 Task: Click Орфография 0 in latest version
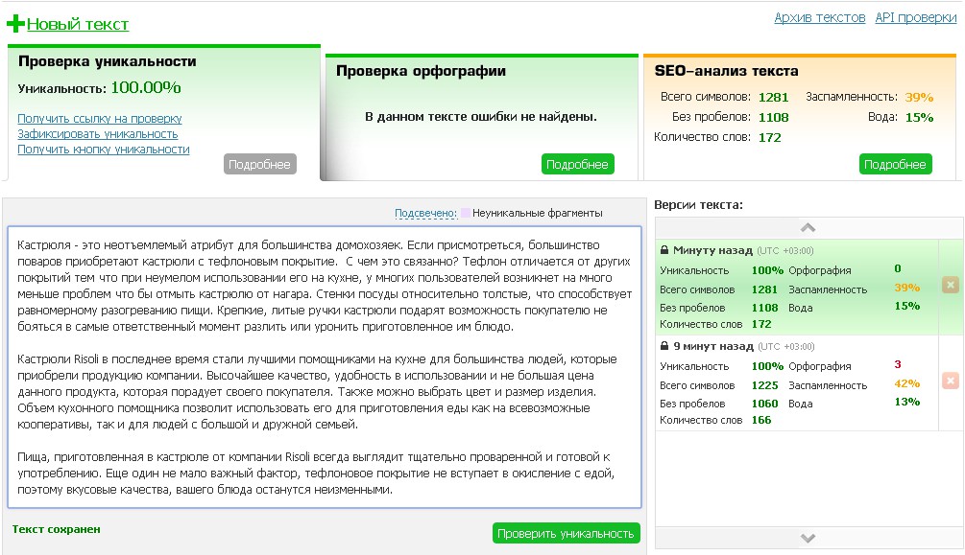pos(897,268)
